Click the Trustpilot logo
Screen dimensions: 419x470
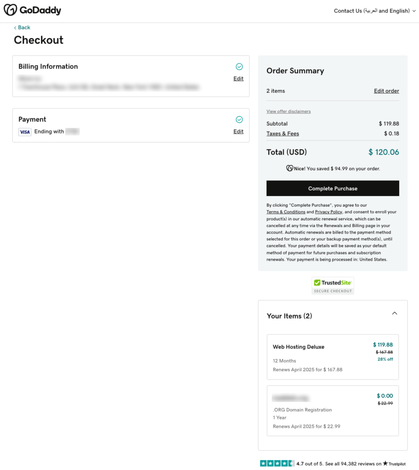(x=394, y=464)
